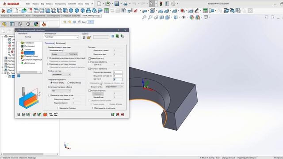Select 'Уровни' in the dialog tree

pyautogui.click(x=27, y=49)
